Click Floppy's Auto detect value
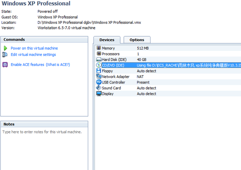Screen dimensions: 241x170 click(146, 71)
